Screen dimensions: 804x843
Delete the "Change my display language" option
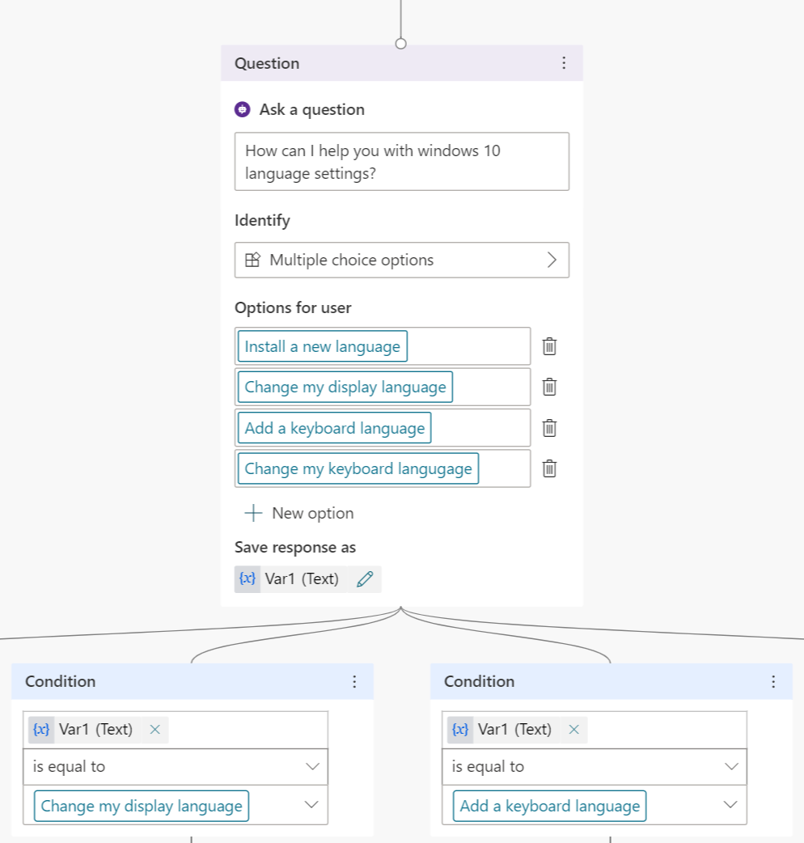click(x=549, y=387)
